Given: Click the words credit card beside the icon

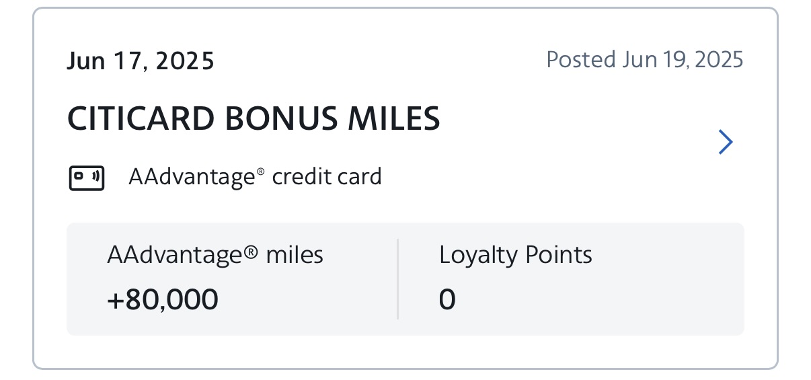Looking at the screenshot, I should 327,177.
